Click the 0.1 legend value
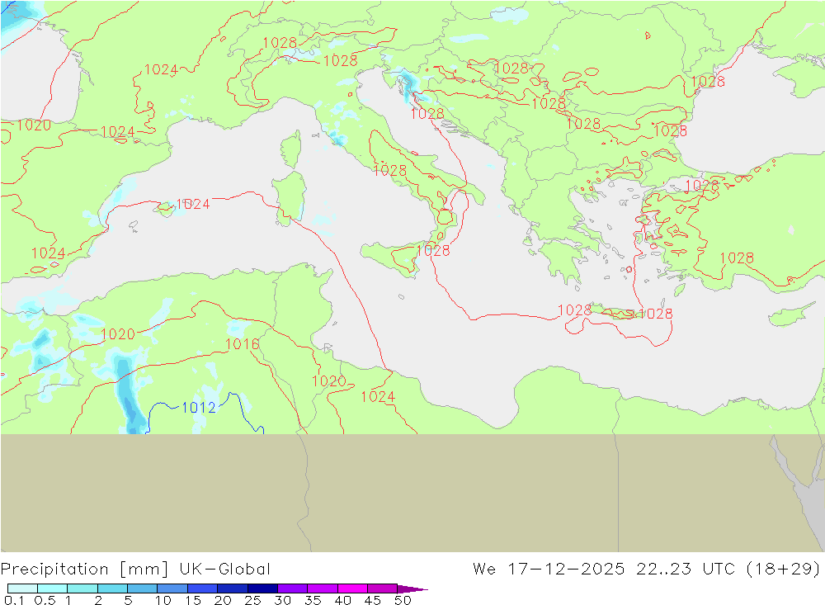Screen dimensions: 825x605 (x=14, y=600)
